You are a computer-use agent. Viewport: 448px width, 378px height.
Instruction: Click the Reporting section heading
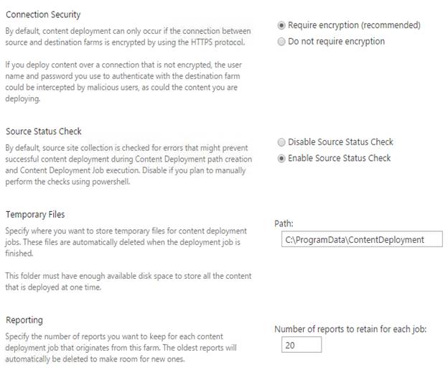[x=24, y=320]
